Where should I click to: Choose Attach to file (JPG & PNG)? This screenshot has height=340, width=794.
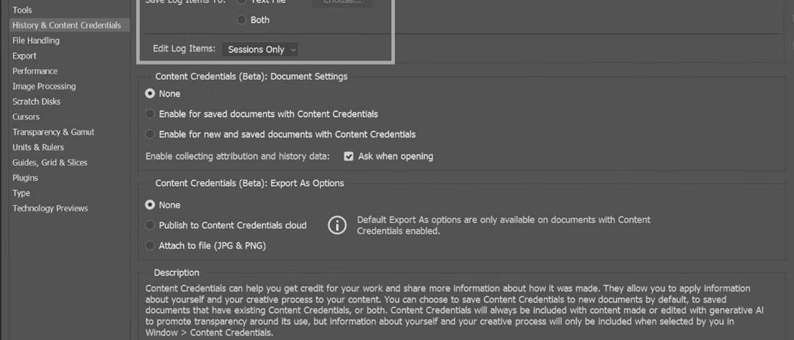pyautogui.click(x=149, y=246)
